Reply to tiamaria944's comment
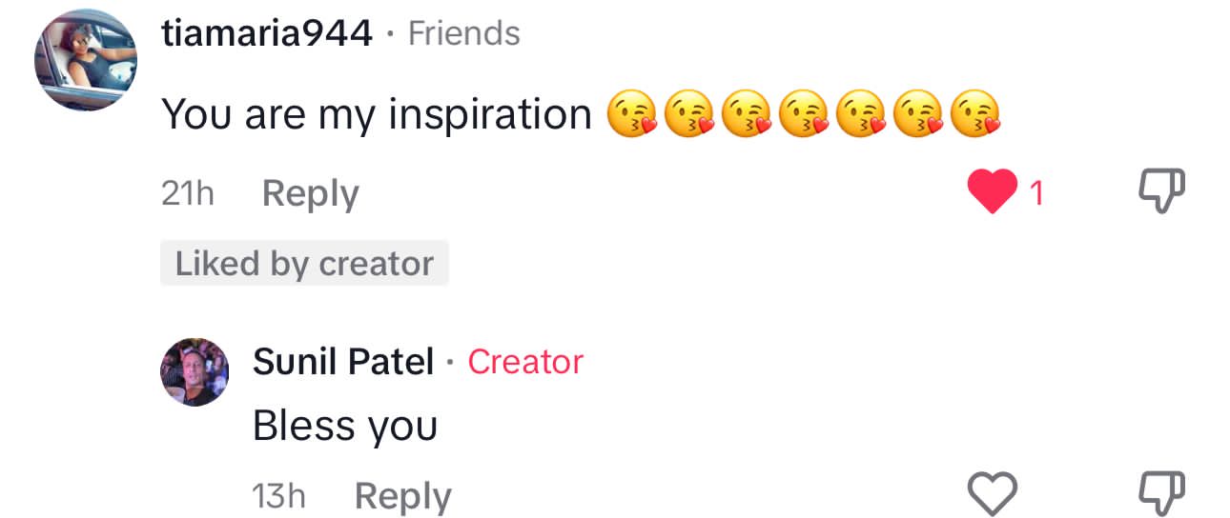The width and height of the screenshot is (1230, 518). pyautogui.click(x=310, y=193)
